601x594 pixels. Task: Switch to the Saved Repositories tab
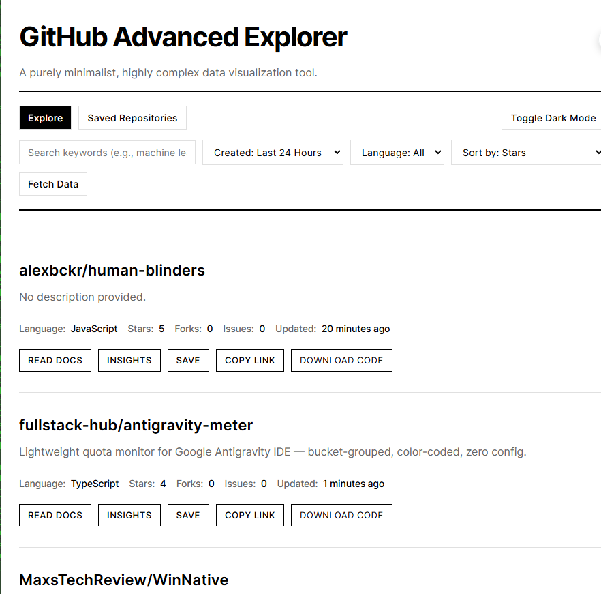click(132, 117)
